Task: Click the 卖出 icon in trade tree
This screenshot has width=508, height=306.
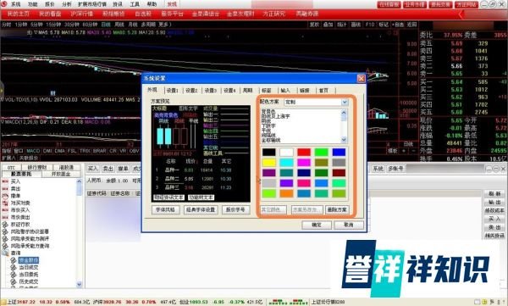Action: 5,188
